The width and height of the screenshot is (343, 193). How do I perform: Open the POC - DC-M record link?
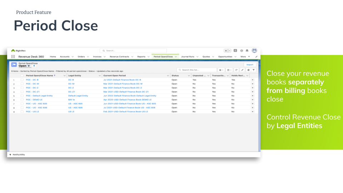click(33, 84)
